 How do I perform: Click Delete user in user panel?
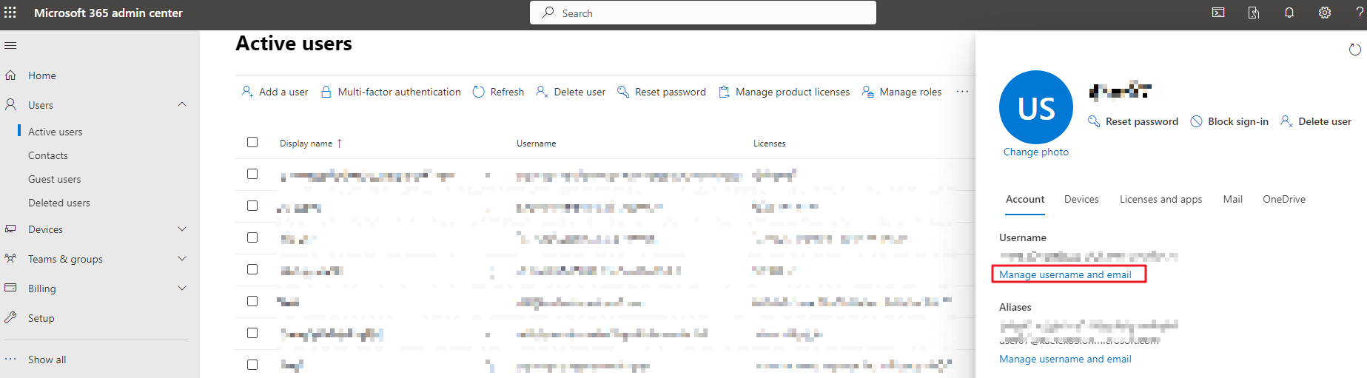1316,121
